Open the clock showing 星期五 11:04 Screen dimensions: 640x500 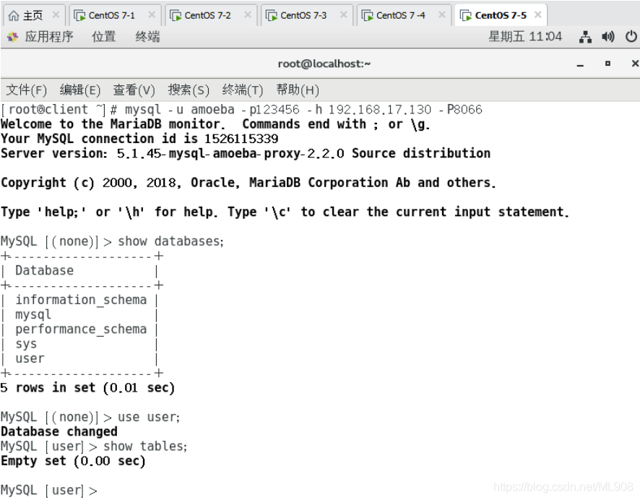click(525, 37)
